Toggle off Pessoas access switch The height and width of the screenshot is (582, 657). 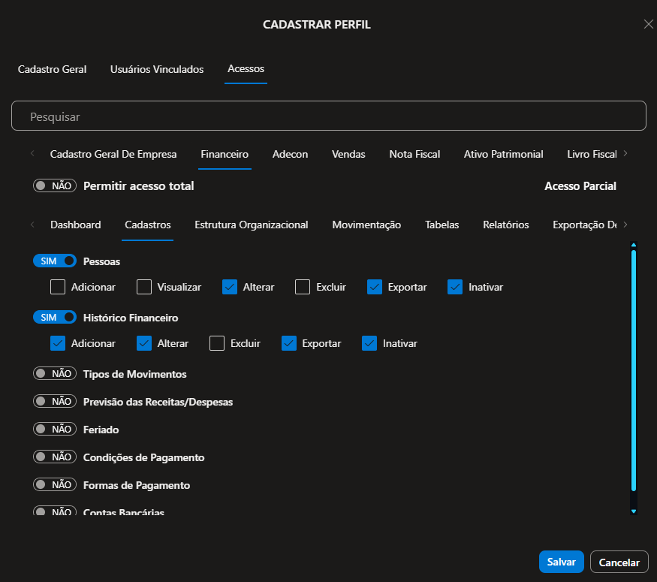[x=55, y=261]
